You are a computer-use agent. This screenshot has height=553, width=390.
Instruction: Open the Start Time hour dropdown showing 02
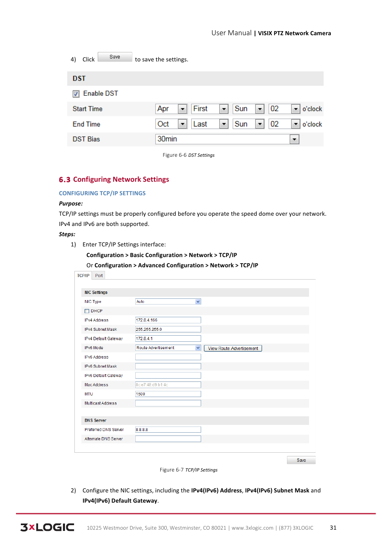285,109
